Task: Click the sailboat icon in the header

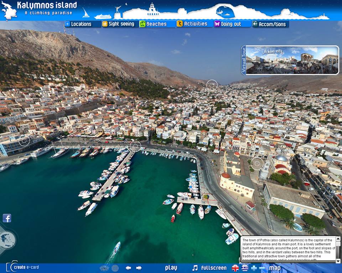Action: pos(86,13)
